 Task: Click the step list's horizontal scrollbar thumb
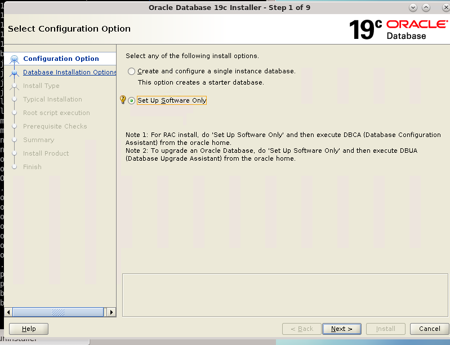[x=58, y=312]
